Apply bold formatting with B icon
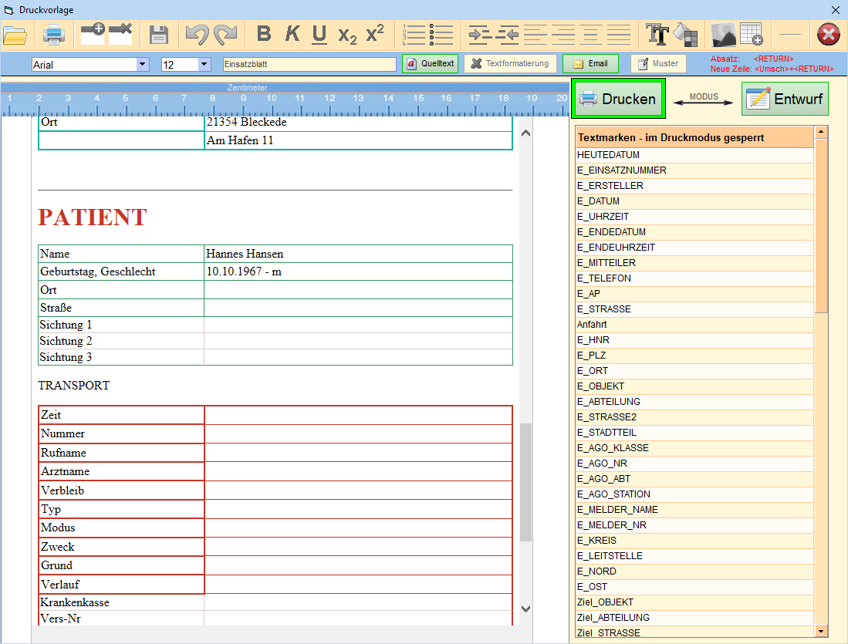 pyautogui.click(x=264, y=35)
